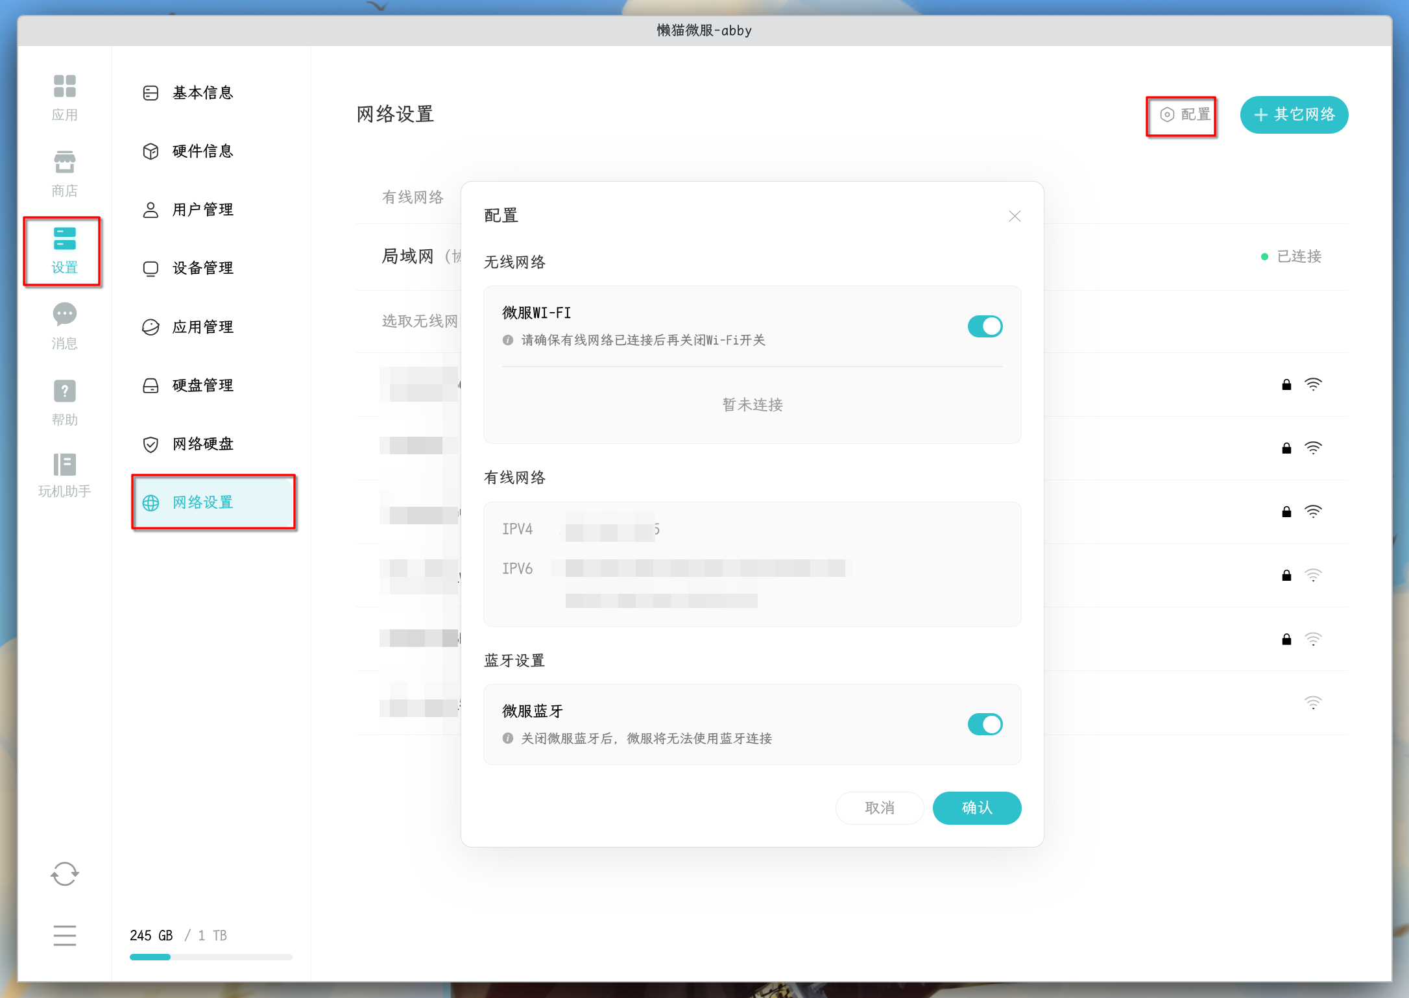The height and width of the screenshot is (998, 1409).
Task: Click 确认 to confirm configuration
Action: pos(977,808)
